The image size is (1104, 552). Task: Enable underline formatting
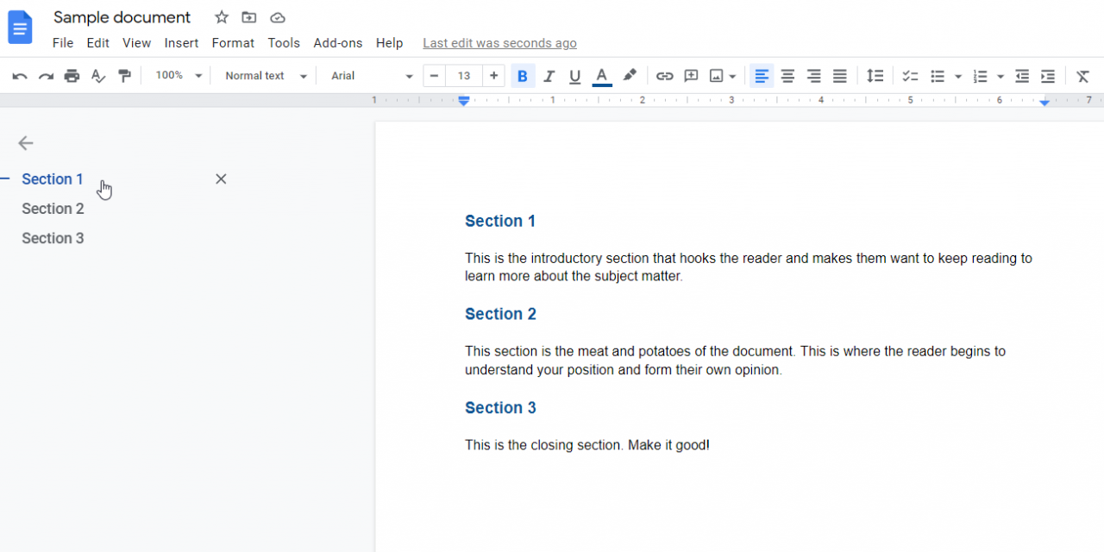point(574,76)
